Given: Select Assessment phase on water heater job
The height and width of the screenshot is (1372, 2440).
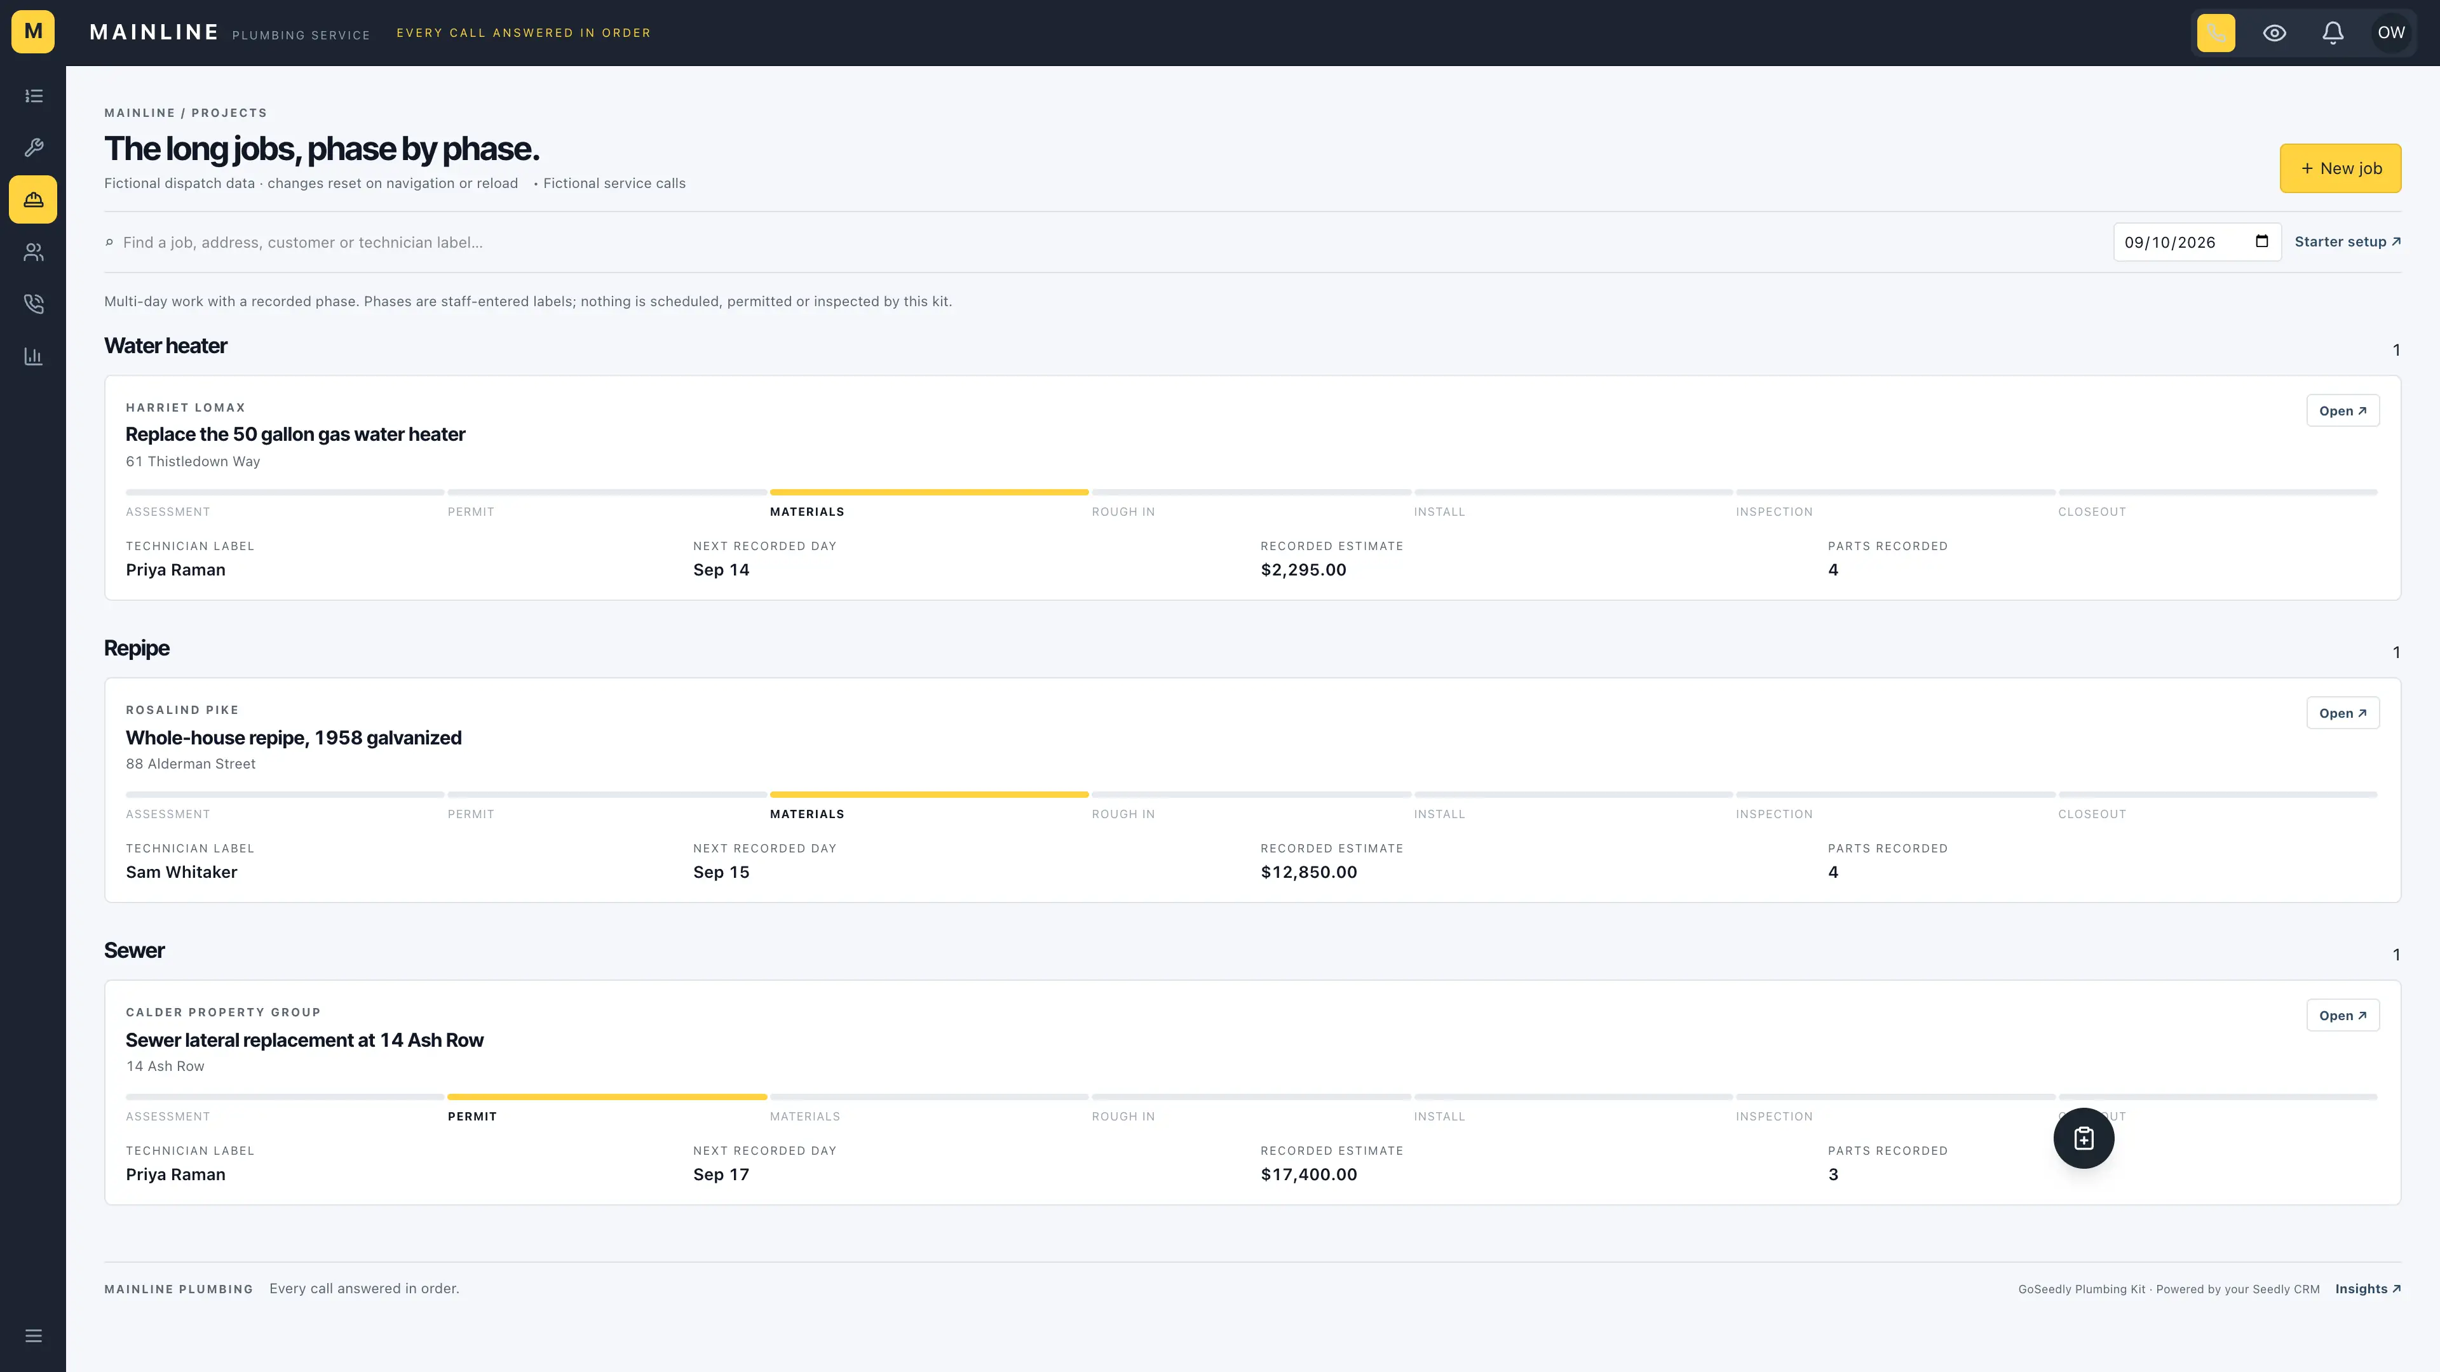Looking at the screenshot, I should (x=284, y=504).
